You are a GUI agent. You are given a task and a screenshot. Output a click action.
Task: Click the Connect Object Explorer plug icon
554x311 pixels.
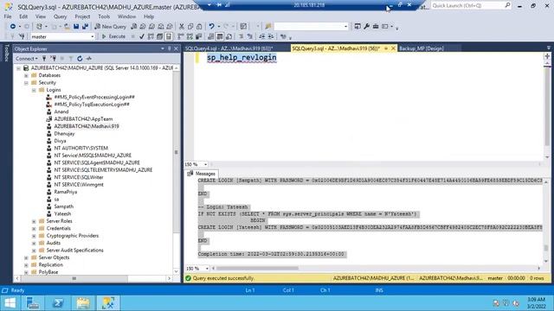point(44,59)
